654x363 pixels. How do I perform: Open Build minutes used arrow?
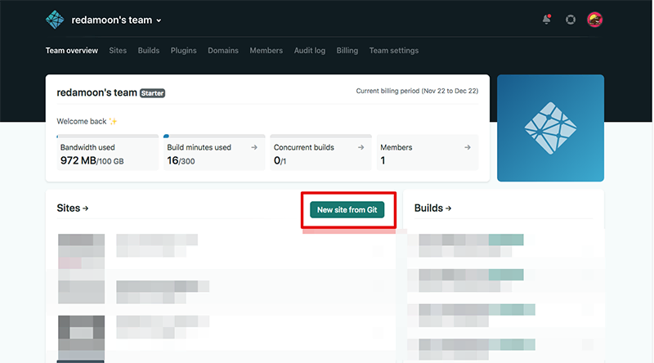[254, 147]
